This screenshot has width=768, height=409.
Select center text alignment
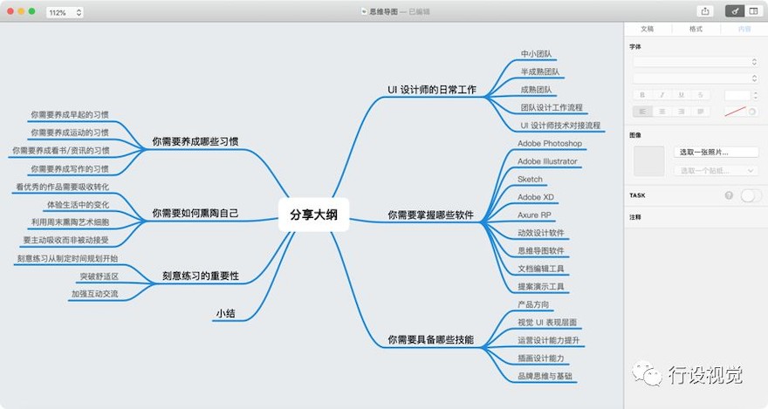pos(662,112)
